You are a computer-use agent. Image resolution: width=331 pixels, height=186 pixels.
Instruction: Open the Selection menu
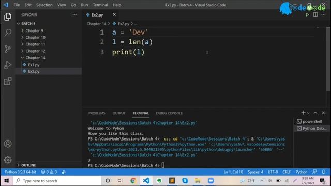tap(44, 5)
